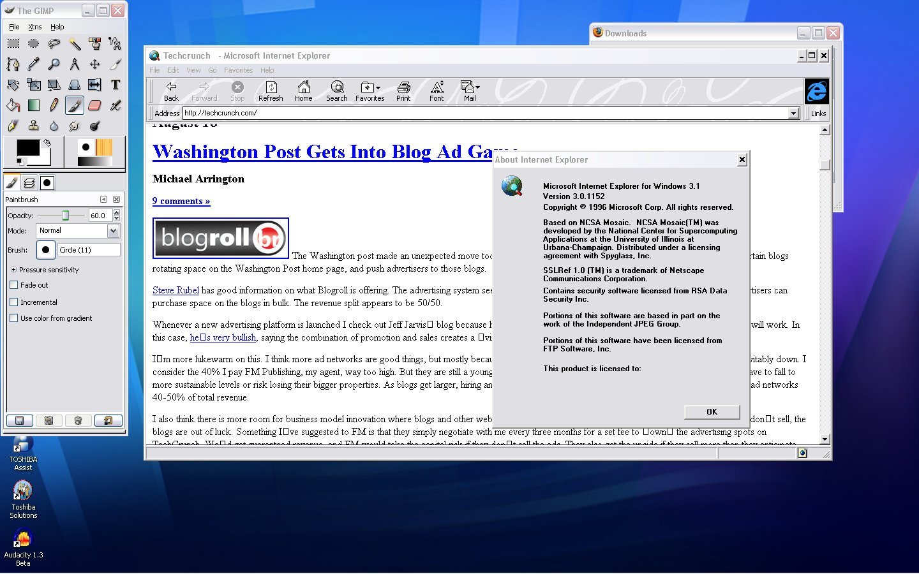Choose the Pencil tool
Screen dimensions: 919x574
pos(54,105)
